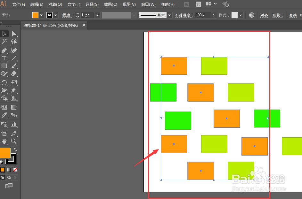
Task: Select the Scale tool
Action: [14, 83]
